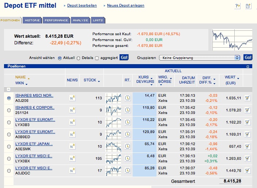Click trade cart icon for A0JDGC row
The image size is (257, 188).
247,170
